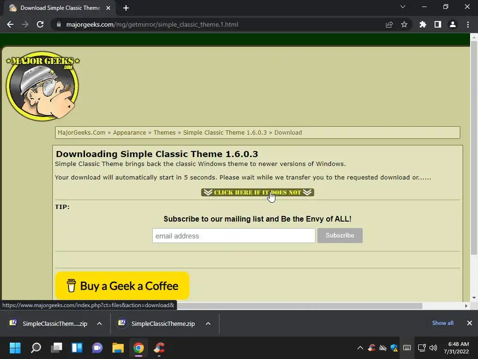Open Task View on taskbar
This screenshot has width=478, height=359.
pos(56,348)
